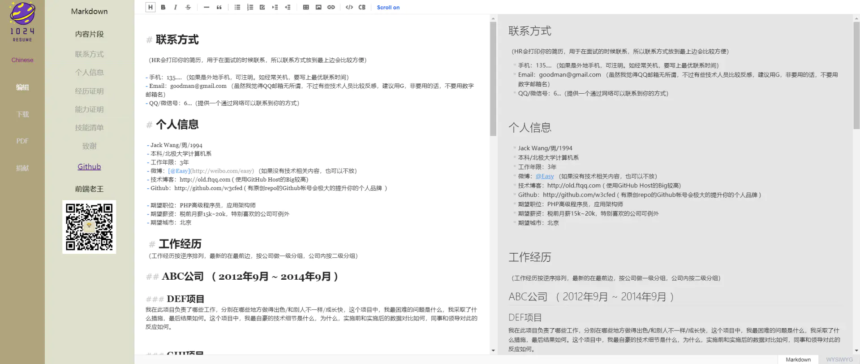
Task: Switch to WYSIWYG editor mode
Action: [x=839, y=360]
